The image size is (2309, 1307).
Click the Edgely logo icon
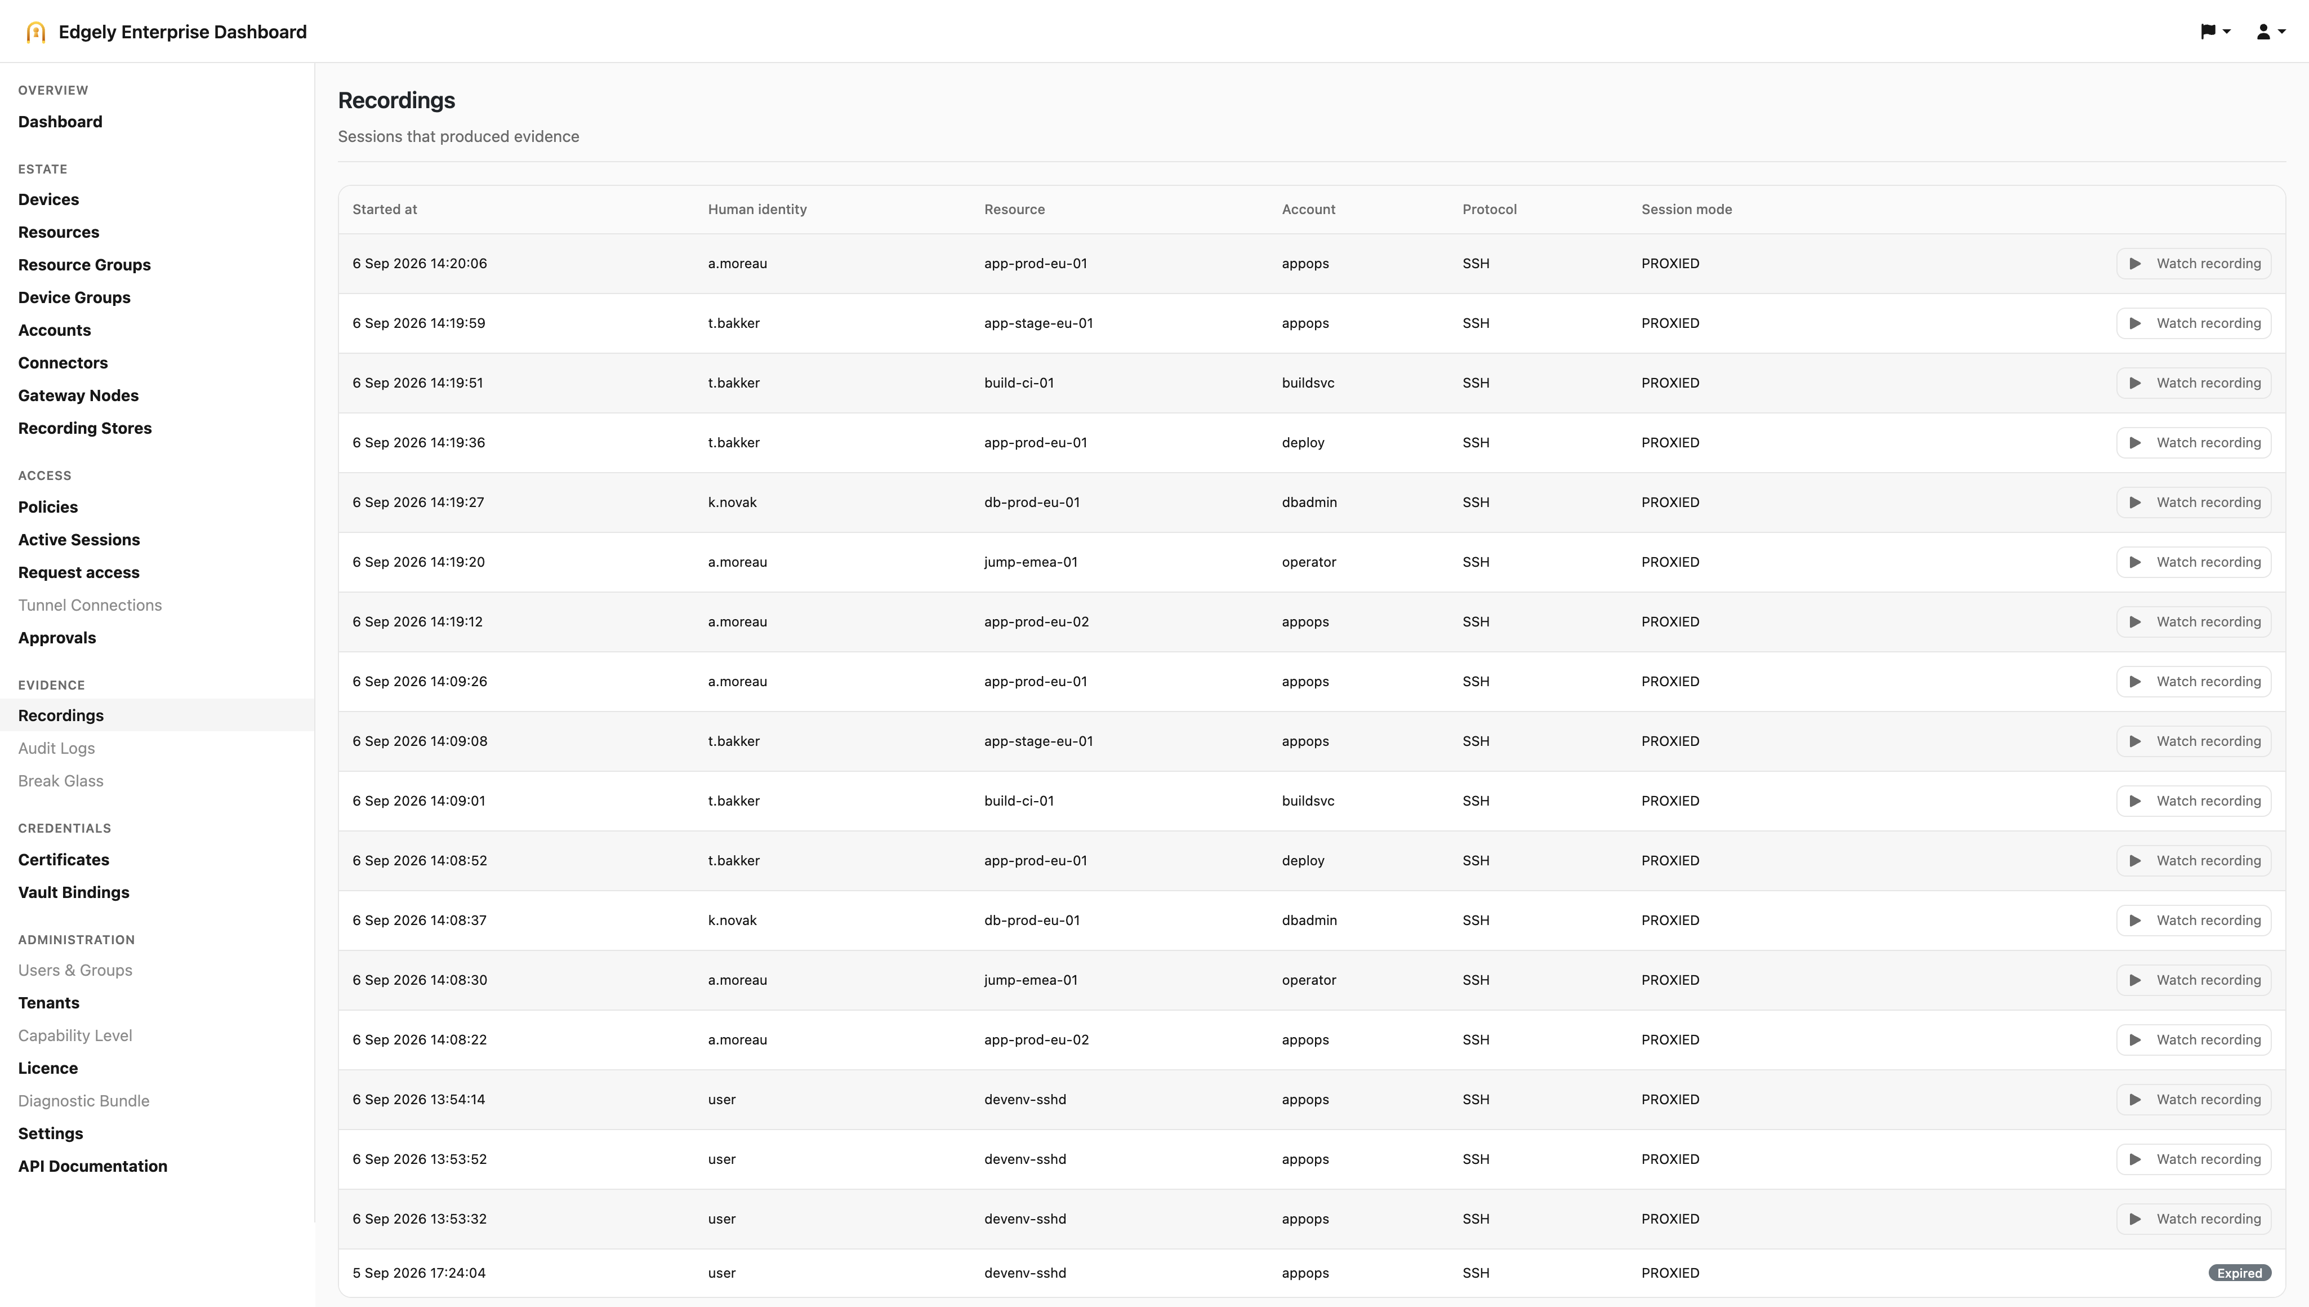point(36,32)
